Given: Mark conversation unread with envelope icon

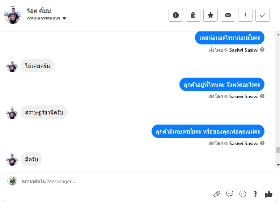Looking at the screenshot, I should point(228,15).
